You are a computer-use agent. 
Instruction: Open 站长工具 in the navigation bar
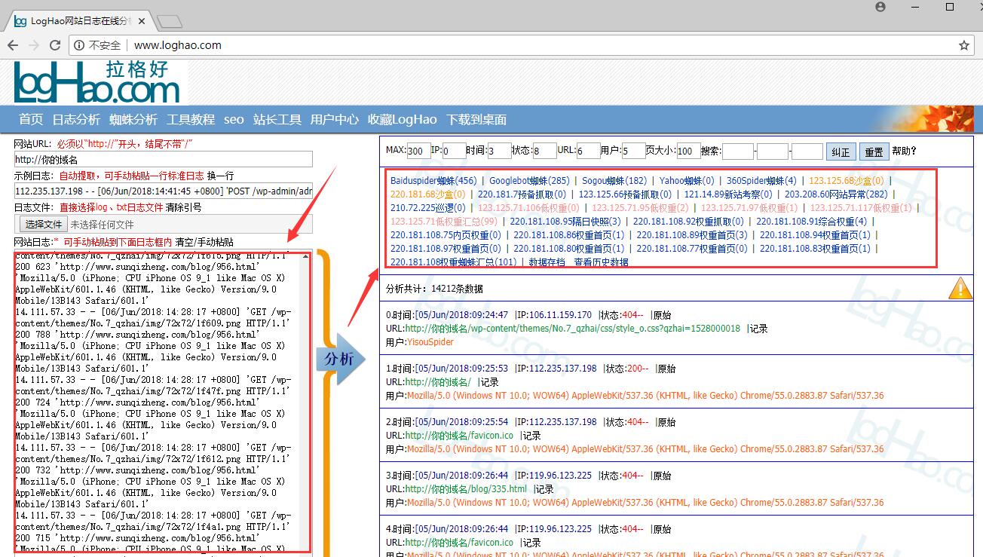tap(277, 119)
